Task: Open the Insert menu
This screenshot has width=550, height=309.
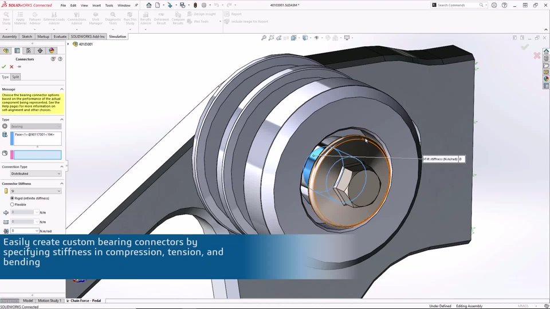Action: point(96,5)
